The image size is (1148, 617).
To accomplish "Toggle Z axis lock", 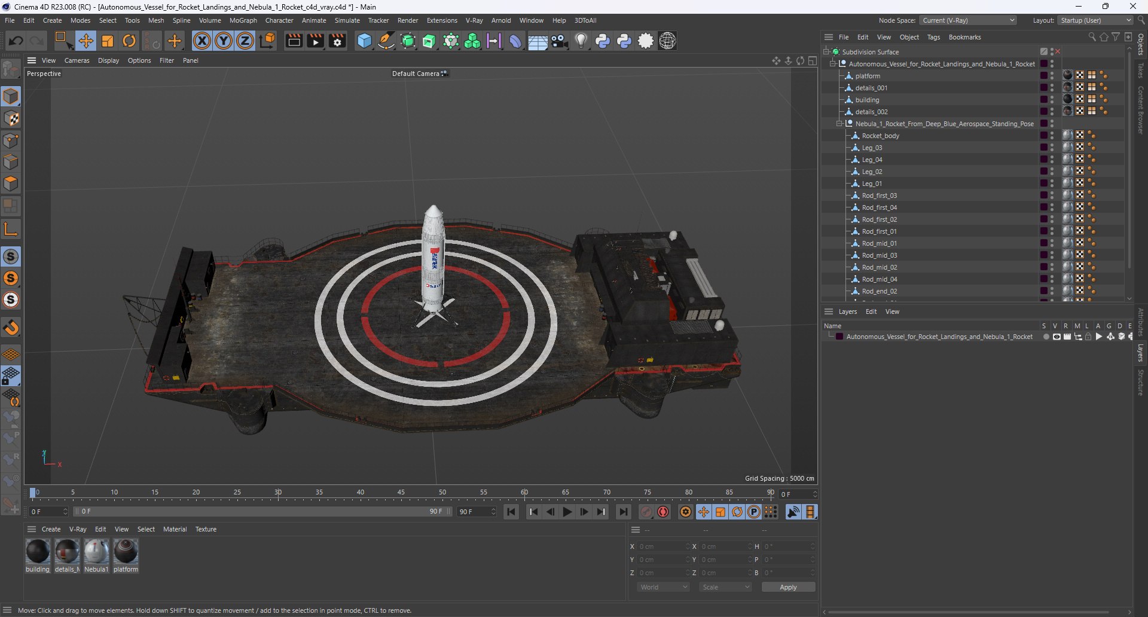I will pos(245,41).
